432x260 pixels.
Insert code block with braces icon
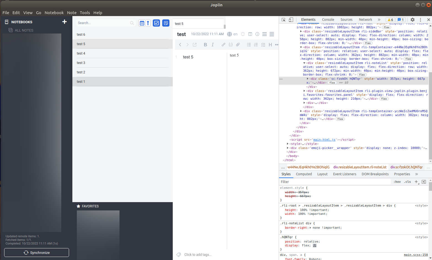point(231,45)
